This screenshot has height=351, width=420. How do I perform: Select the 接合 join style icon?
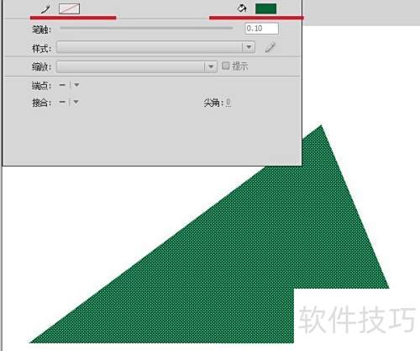click(x=62, y=102)
